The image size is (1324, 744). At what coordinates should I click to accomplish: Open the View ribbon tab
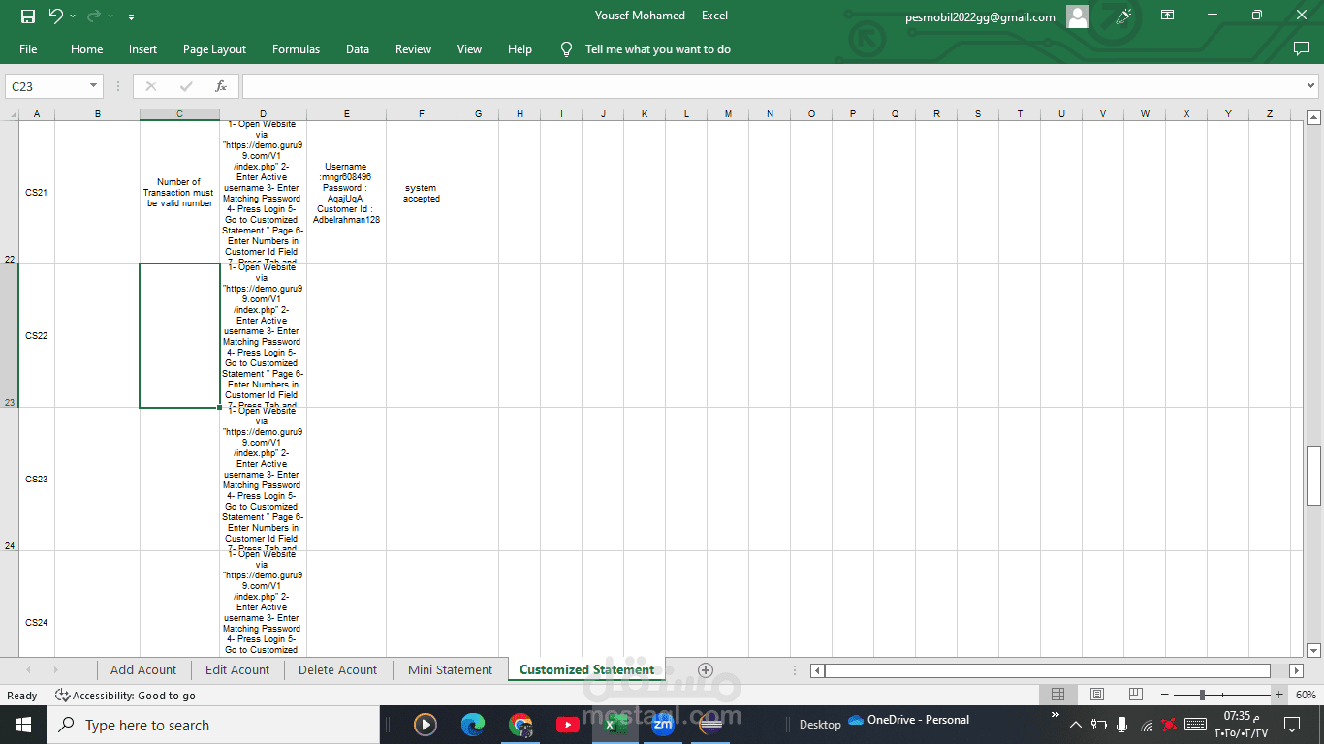tap(469, 49)
